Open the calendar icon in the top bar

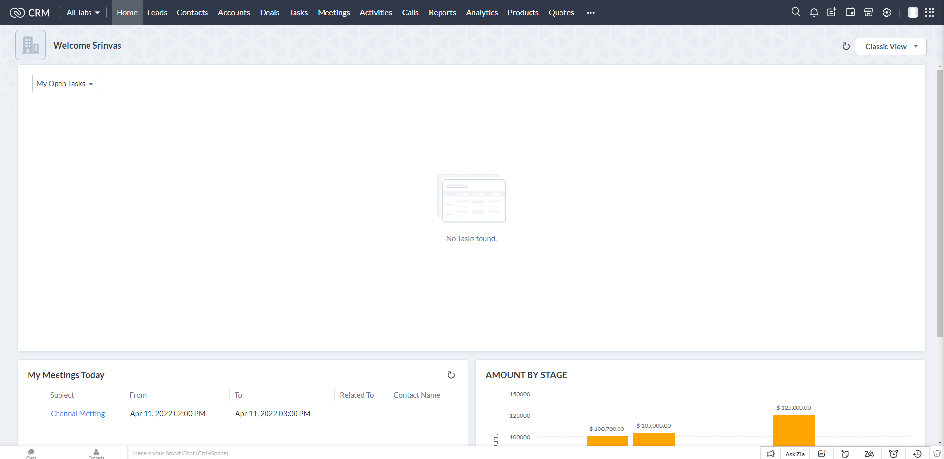click(x=850, y=12)
